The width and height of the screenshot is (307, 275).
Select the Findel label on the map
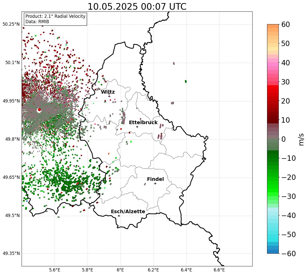(x=155, y=179)
